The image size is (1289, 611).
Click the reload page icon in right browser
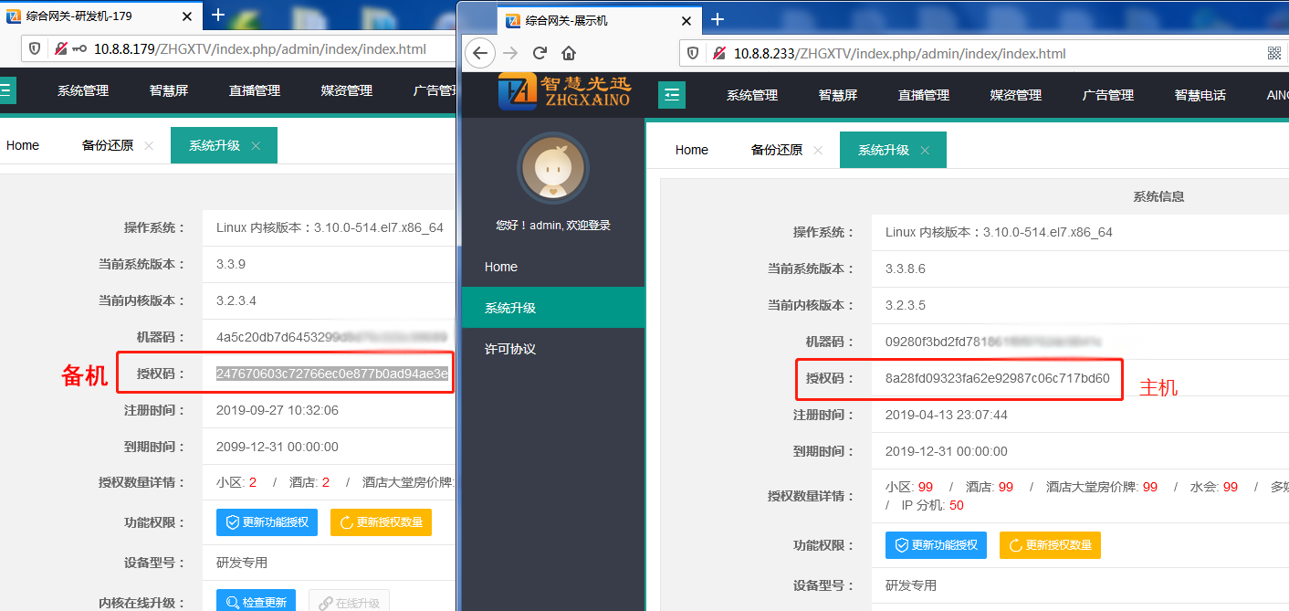[x=540, y=53]
